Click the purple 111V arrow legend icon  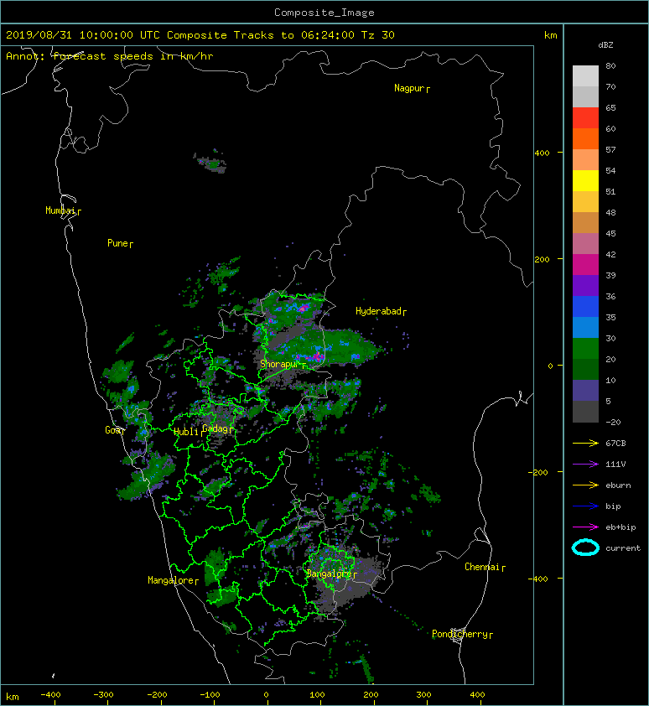[585, 465]
